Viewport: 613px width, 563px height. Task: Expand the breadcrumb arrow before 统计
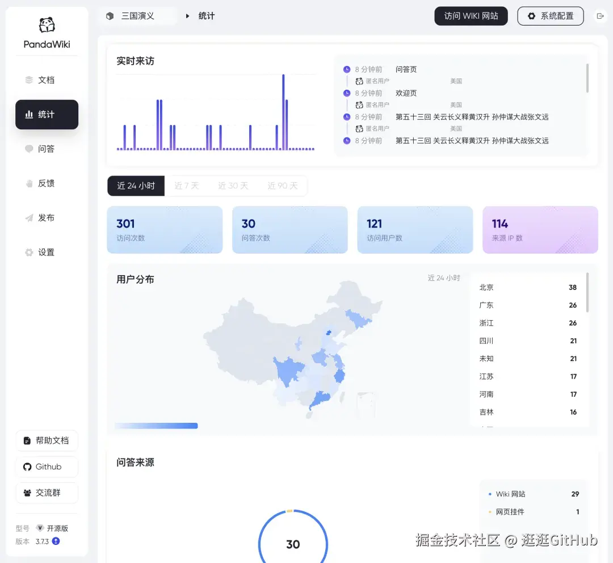pyautogui.click(x=187, y=16)
